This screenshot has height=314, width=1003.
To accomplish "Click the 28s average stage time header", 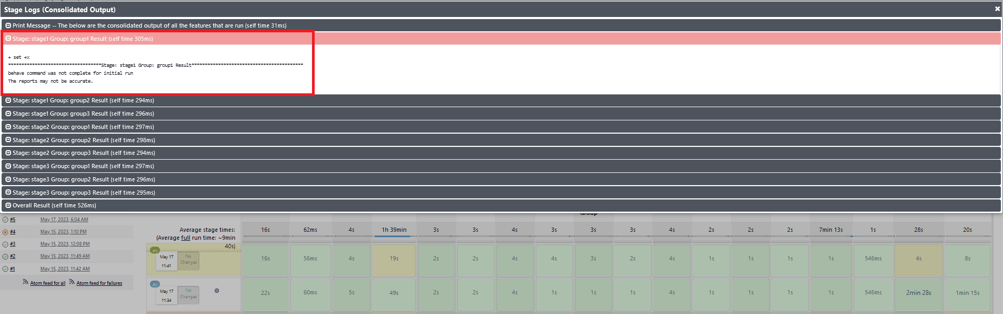I will pos(918,230).
